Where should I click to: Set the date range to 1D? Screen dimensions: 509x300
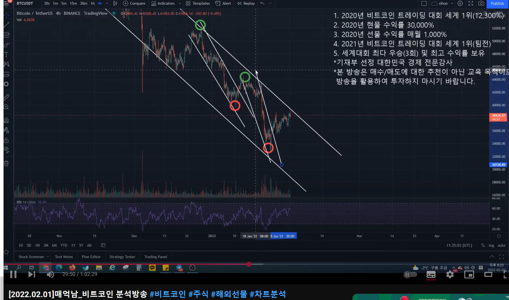(x=21, y=245)
